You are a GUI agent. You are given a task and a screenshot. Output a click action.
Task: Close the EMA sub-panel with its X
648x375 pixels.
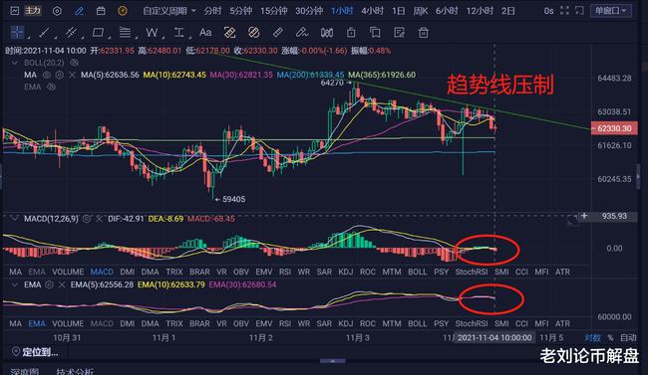[x=62, y=284]
